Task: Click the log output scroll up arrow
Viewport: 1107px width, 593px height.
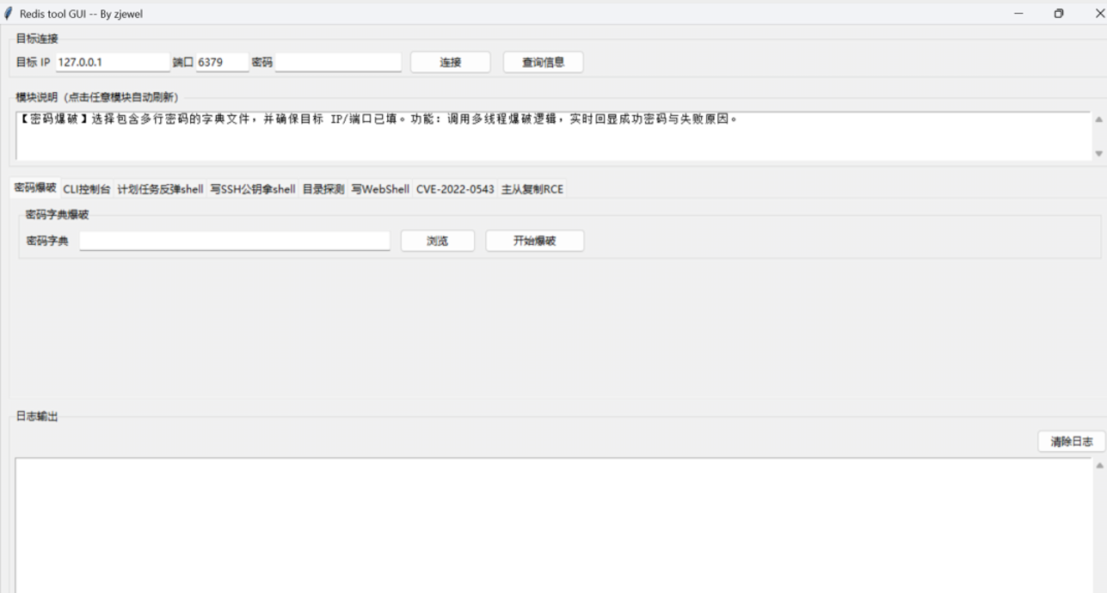Action: 1098,465
